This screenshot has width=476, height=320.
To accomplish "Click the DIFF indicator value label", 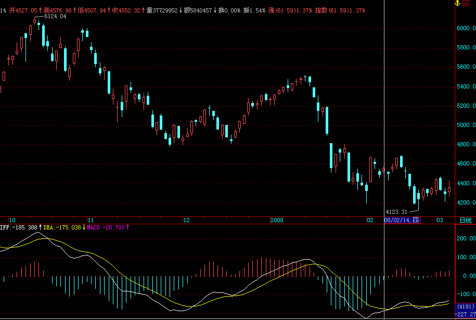I will coord(20,227).
